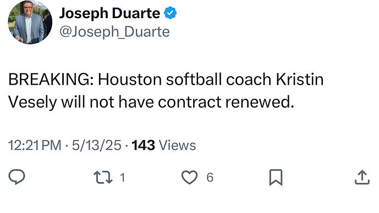View analytics via the 143 count

click(144, 145)
